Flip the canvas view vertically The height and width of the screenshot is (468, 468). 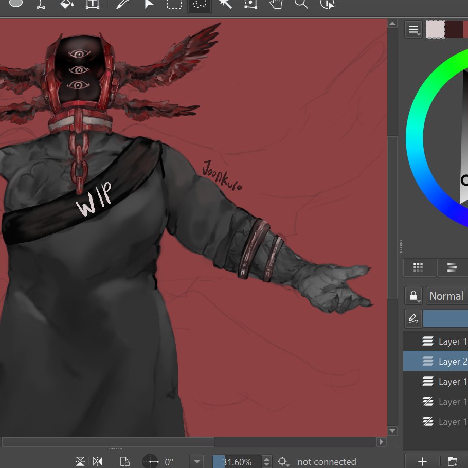[x=80, y=461]
